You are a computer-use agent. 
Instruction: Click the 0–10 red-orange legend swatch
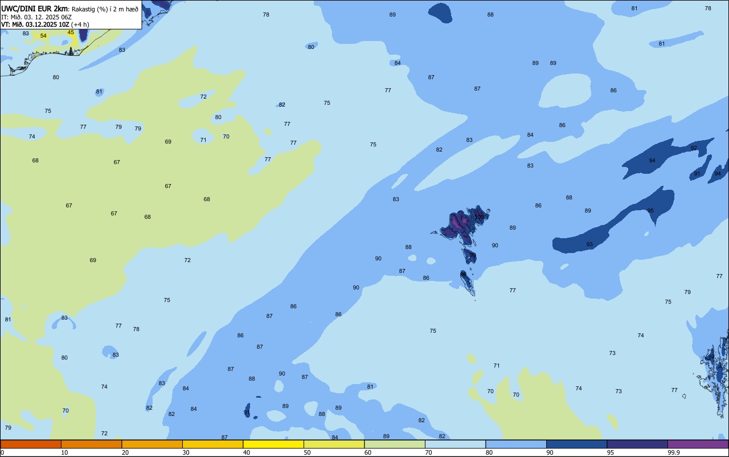click(x=31, y=444)
